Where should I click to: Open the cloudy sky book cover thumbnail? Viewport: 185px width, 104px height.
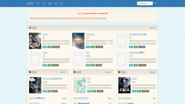(x=78, y=41)
